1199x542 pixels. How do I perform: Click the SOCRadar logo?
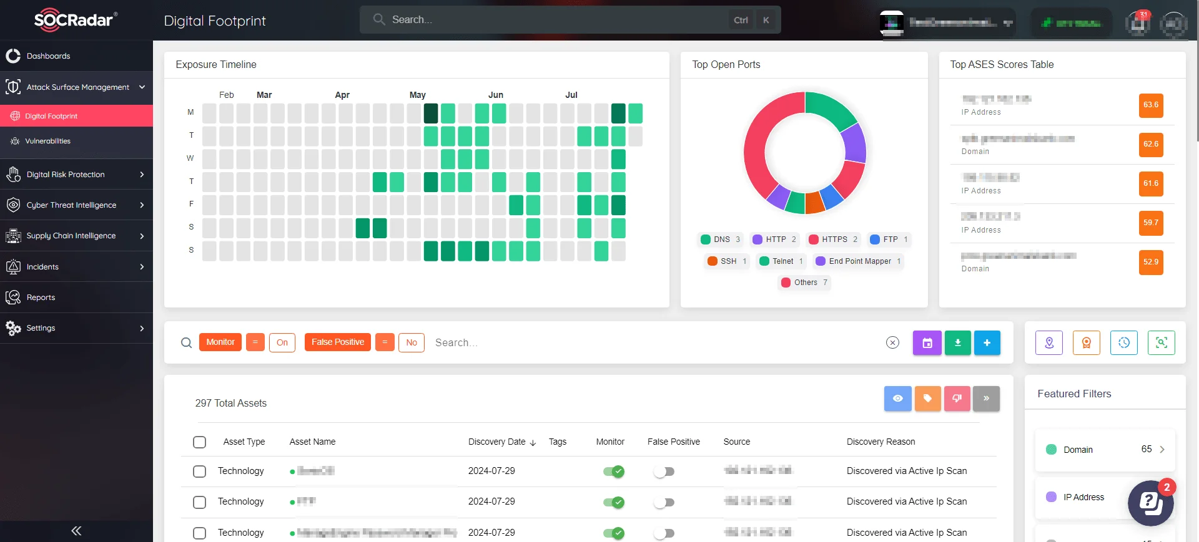(x=76, y=20)
